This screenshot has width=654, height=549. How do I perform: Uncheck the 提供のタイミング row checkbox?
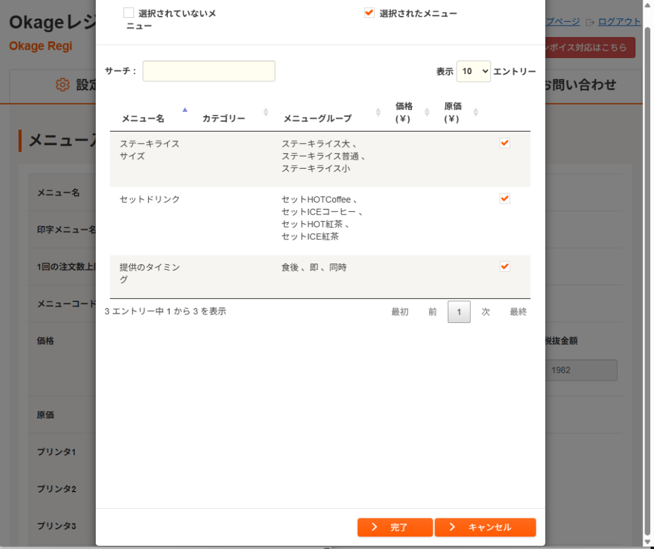click(x=505, y=266)
